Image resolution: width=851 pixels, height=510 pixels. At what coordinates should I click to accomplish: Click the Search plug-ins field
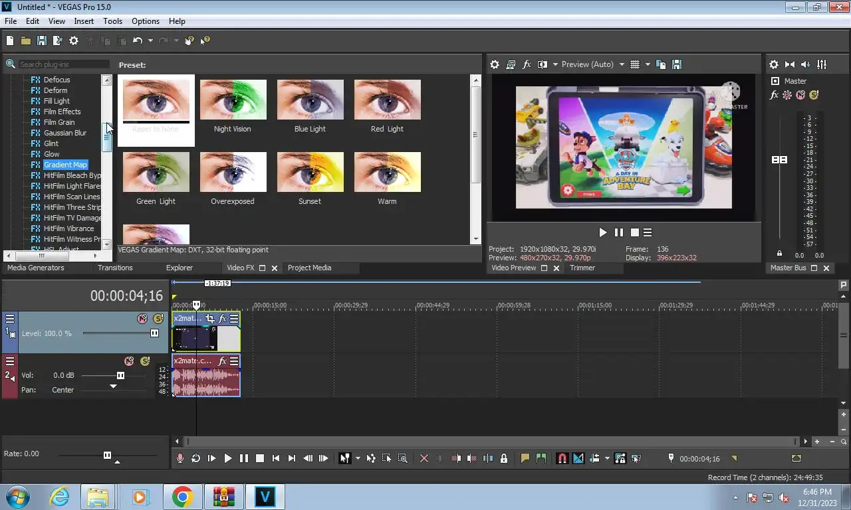pyautogui.click(x=64, y=64)
